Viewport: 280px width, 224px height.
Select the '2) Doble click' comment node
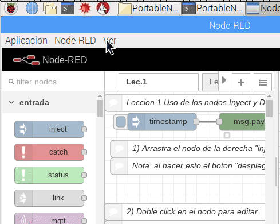(185, 212)
